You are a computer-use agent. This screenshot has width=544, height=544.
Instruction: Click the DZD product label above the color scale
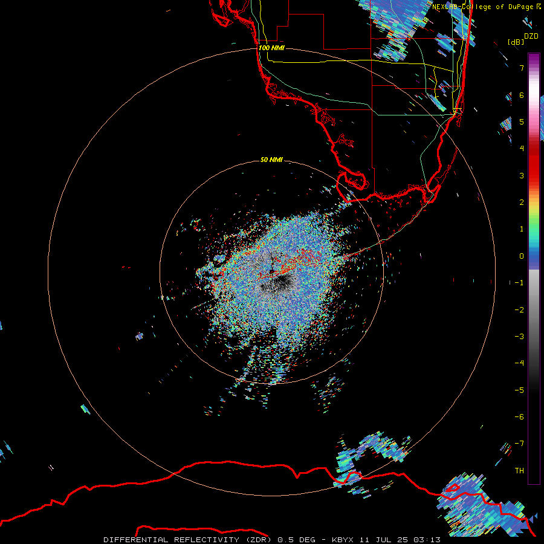pos(531,36)
